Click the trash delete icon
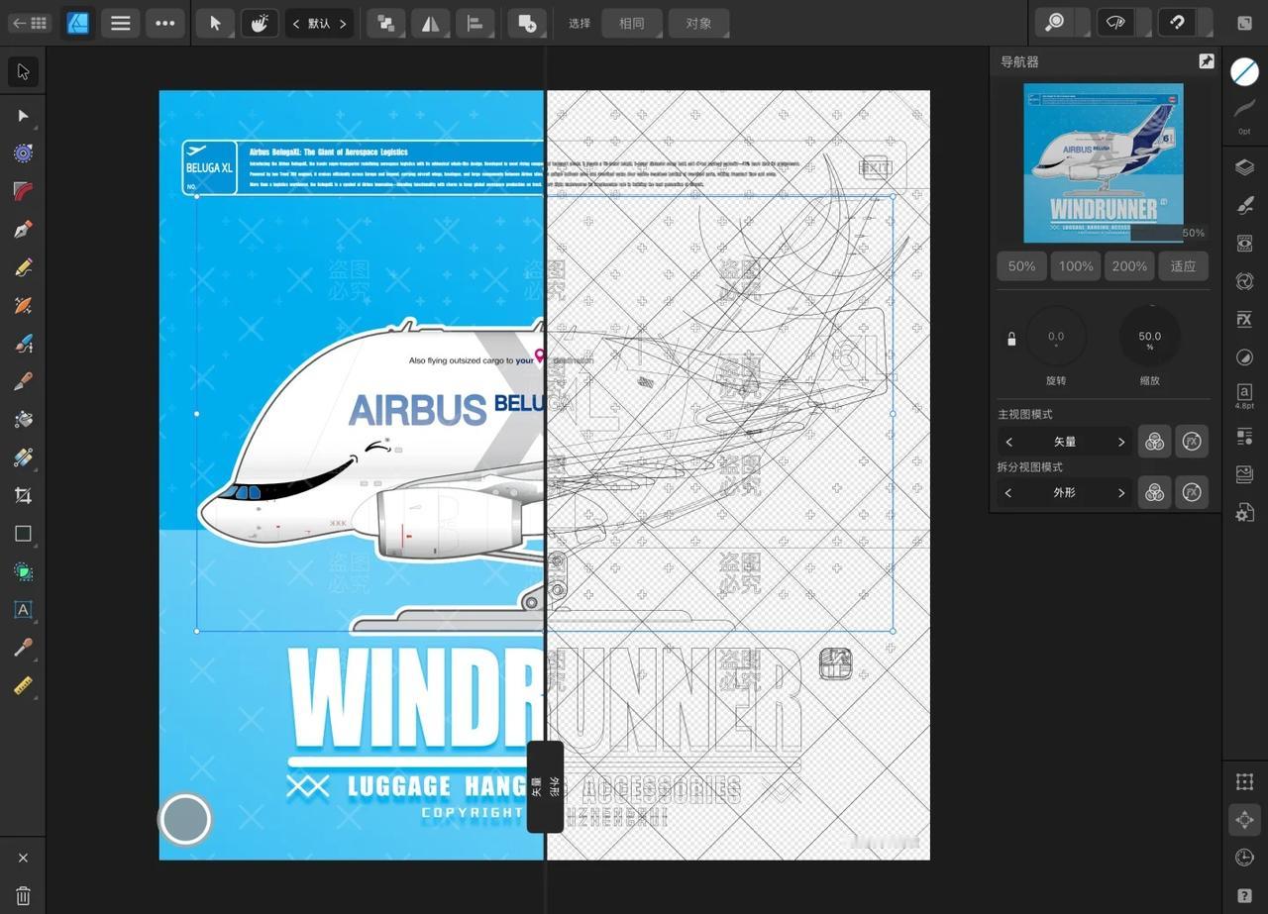 coord(23,896)
